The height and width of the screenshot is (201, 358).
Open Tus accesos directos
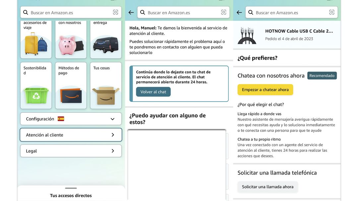[71, 195]
